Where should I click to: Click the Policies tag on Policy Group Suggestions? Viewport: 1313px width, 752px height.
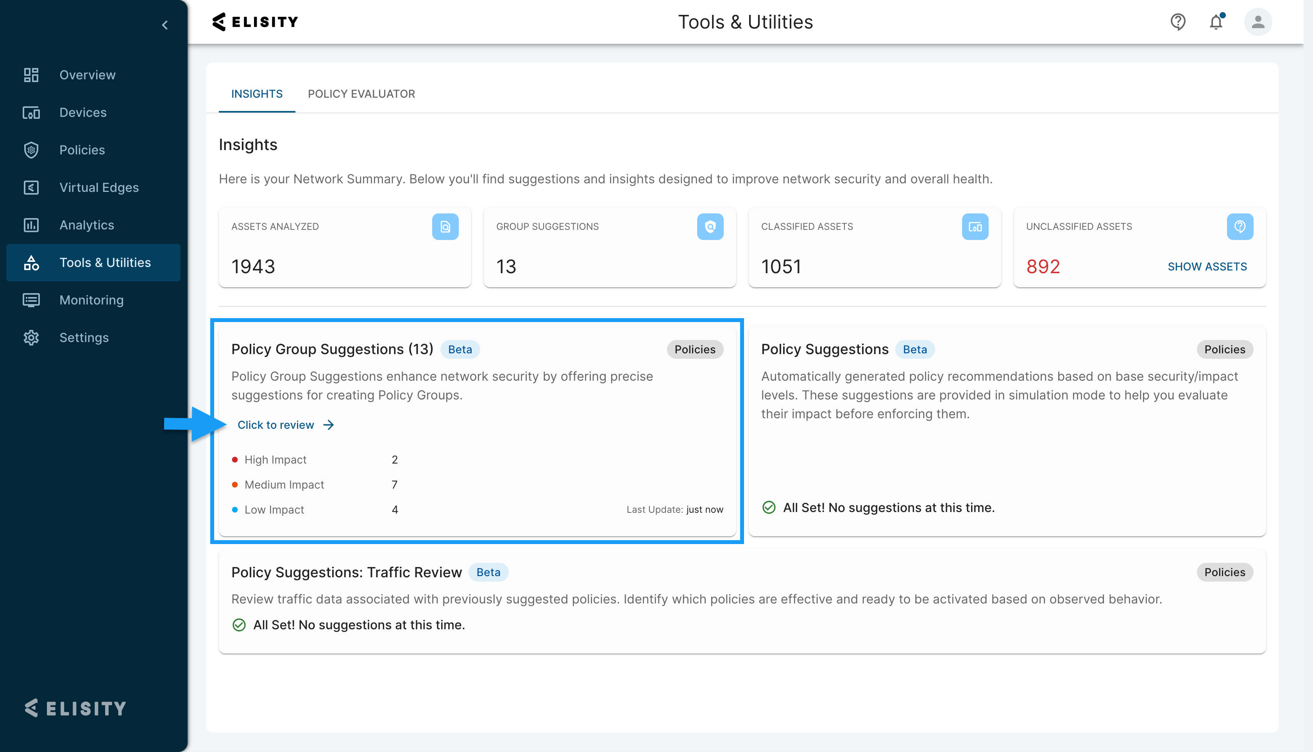tap(695, 350)
